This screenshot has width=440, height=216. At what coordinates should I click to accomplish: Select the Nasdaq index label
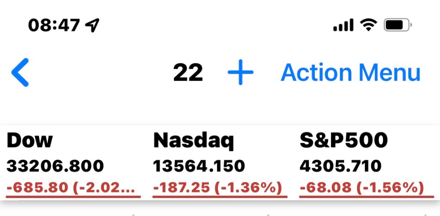click(194, 140)
